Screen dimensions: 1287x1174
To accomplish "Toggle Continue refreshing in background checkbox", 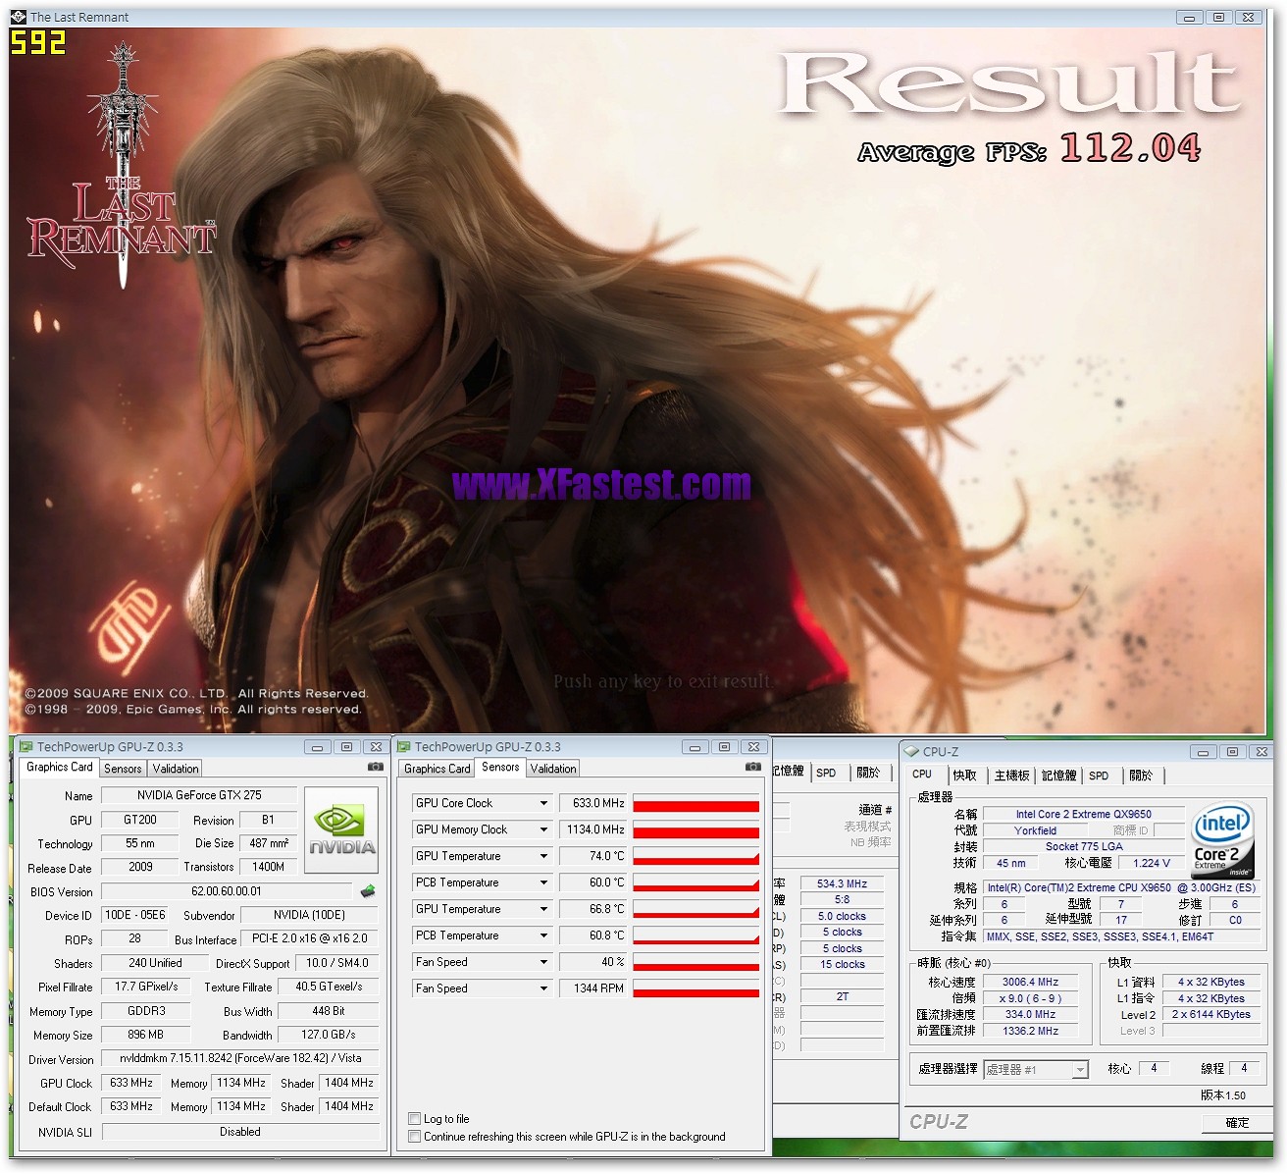I will pyautogui.click(x=415, y=1137).
